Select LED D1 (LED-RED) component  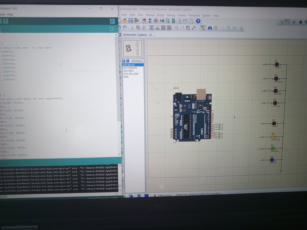tap(276, 64)
